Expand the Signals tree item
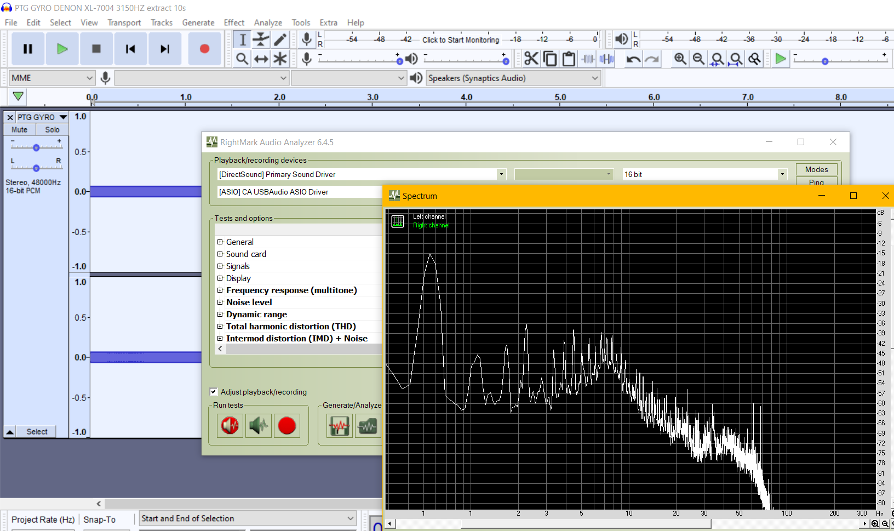Viewport: 894px width, 531px height. tap(220, 266)
